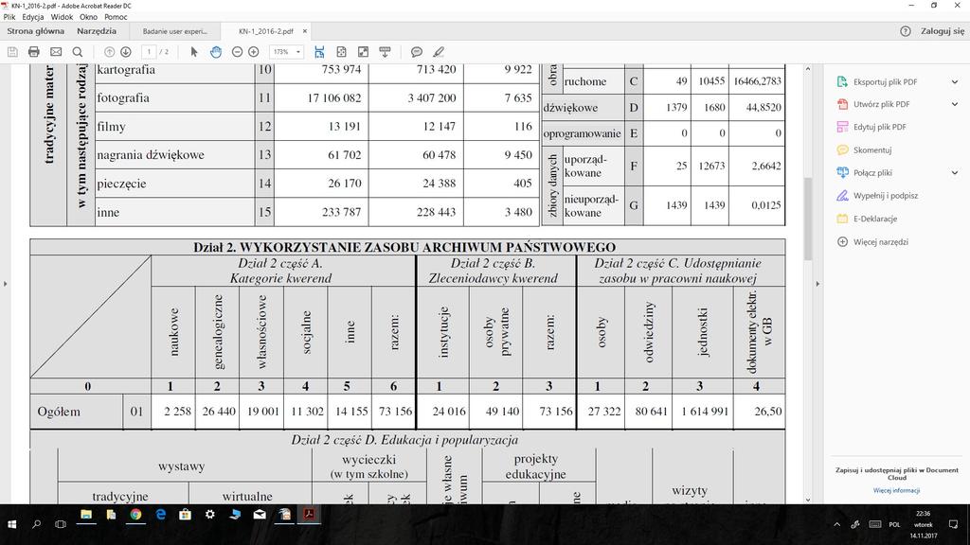Expand Eksportuj plik PDF chevron
The width and height of the screenshot is (970, 545).
(x=955, y=81)
